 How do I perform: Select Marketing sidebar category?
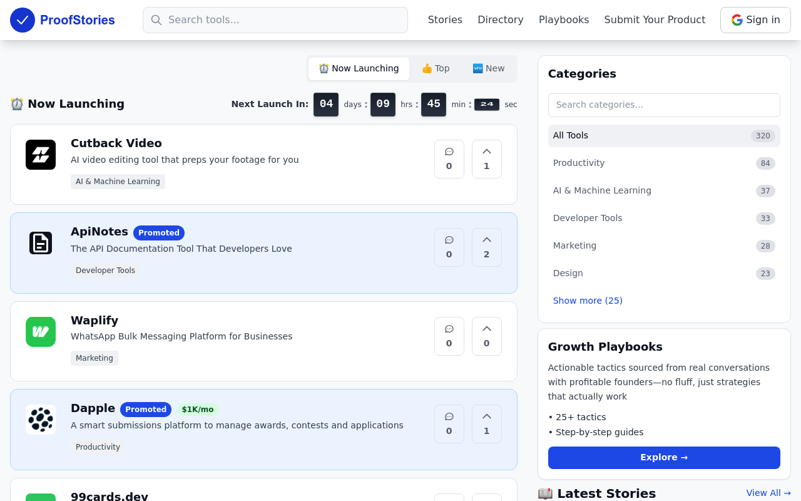click(x=664, y=246)
